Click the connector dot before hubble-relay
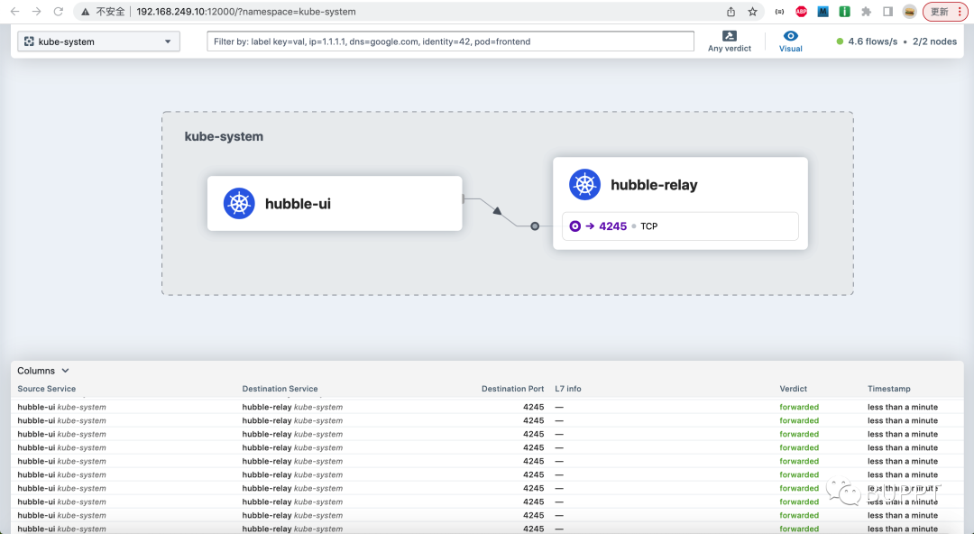 click(x=535, y=226)
